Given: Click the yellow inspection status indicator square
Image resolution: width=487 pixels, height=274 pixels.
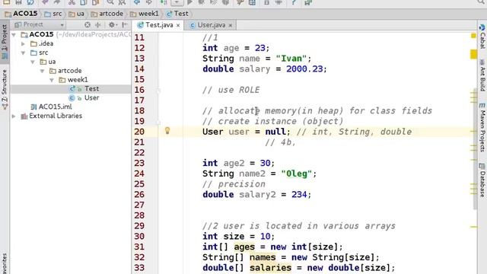Looking at the screenshot, I should (473, 36).
